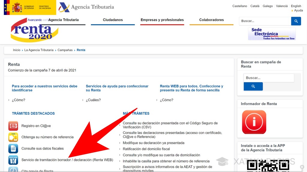Screen dimensions: 307x172
Task: Open the Sede Electrónica banner
Action: click(272, 34)
